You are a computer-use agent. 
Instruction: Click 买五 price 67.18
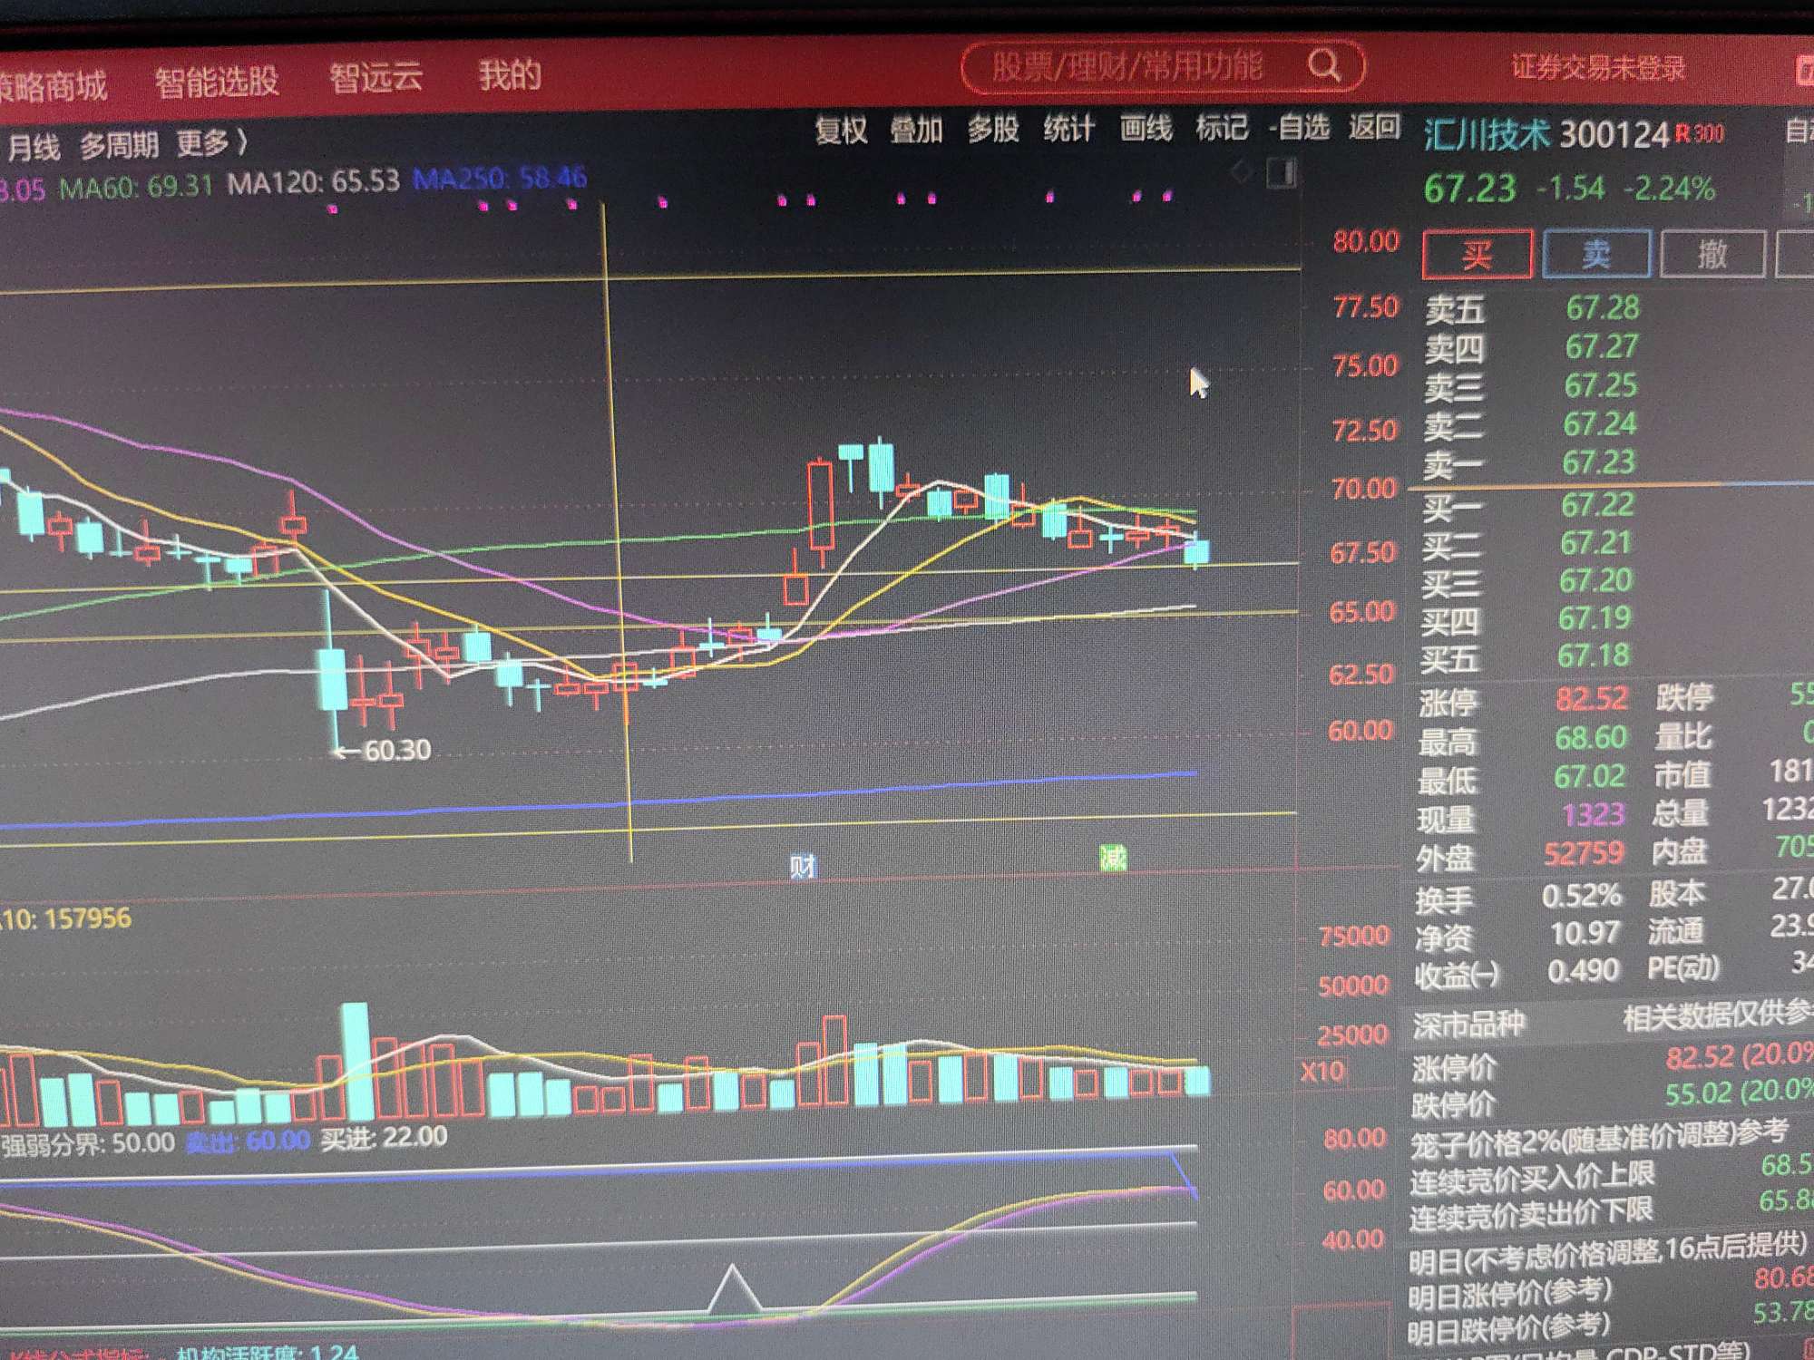tap(1594, 656)
